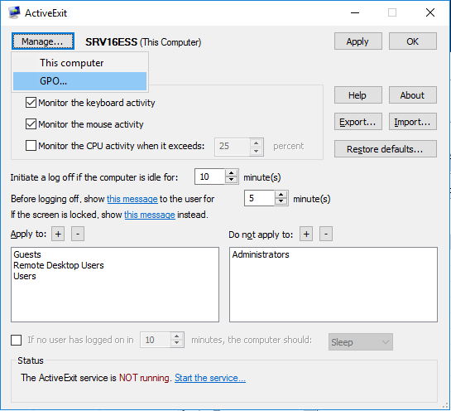Decrease idle log off minutes down arrow
The height and width of the screenshot is (411, 451).
pyautogui.click(x=231, y=181)
